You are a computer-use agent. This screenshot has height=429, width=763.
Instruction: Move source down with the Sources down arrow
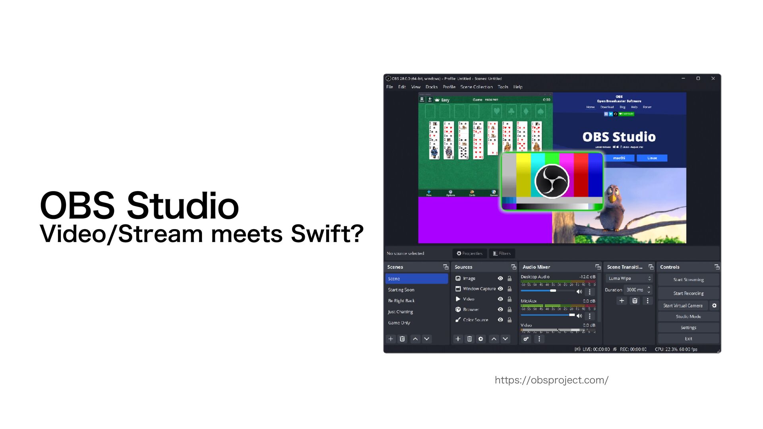[x=505, y=339]
